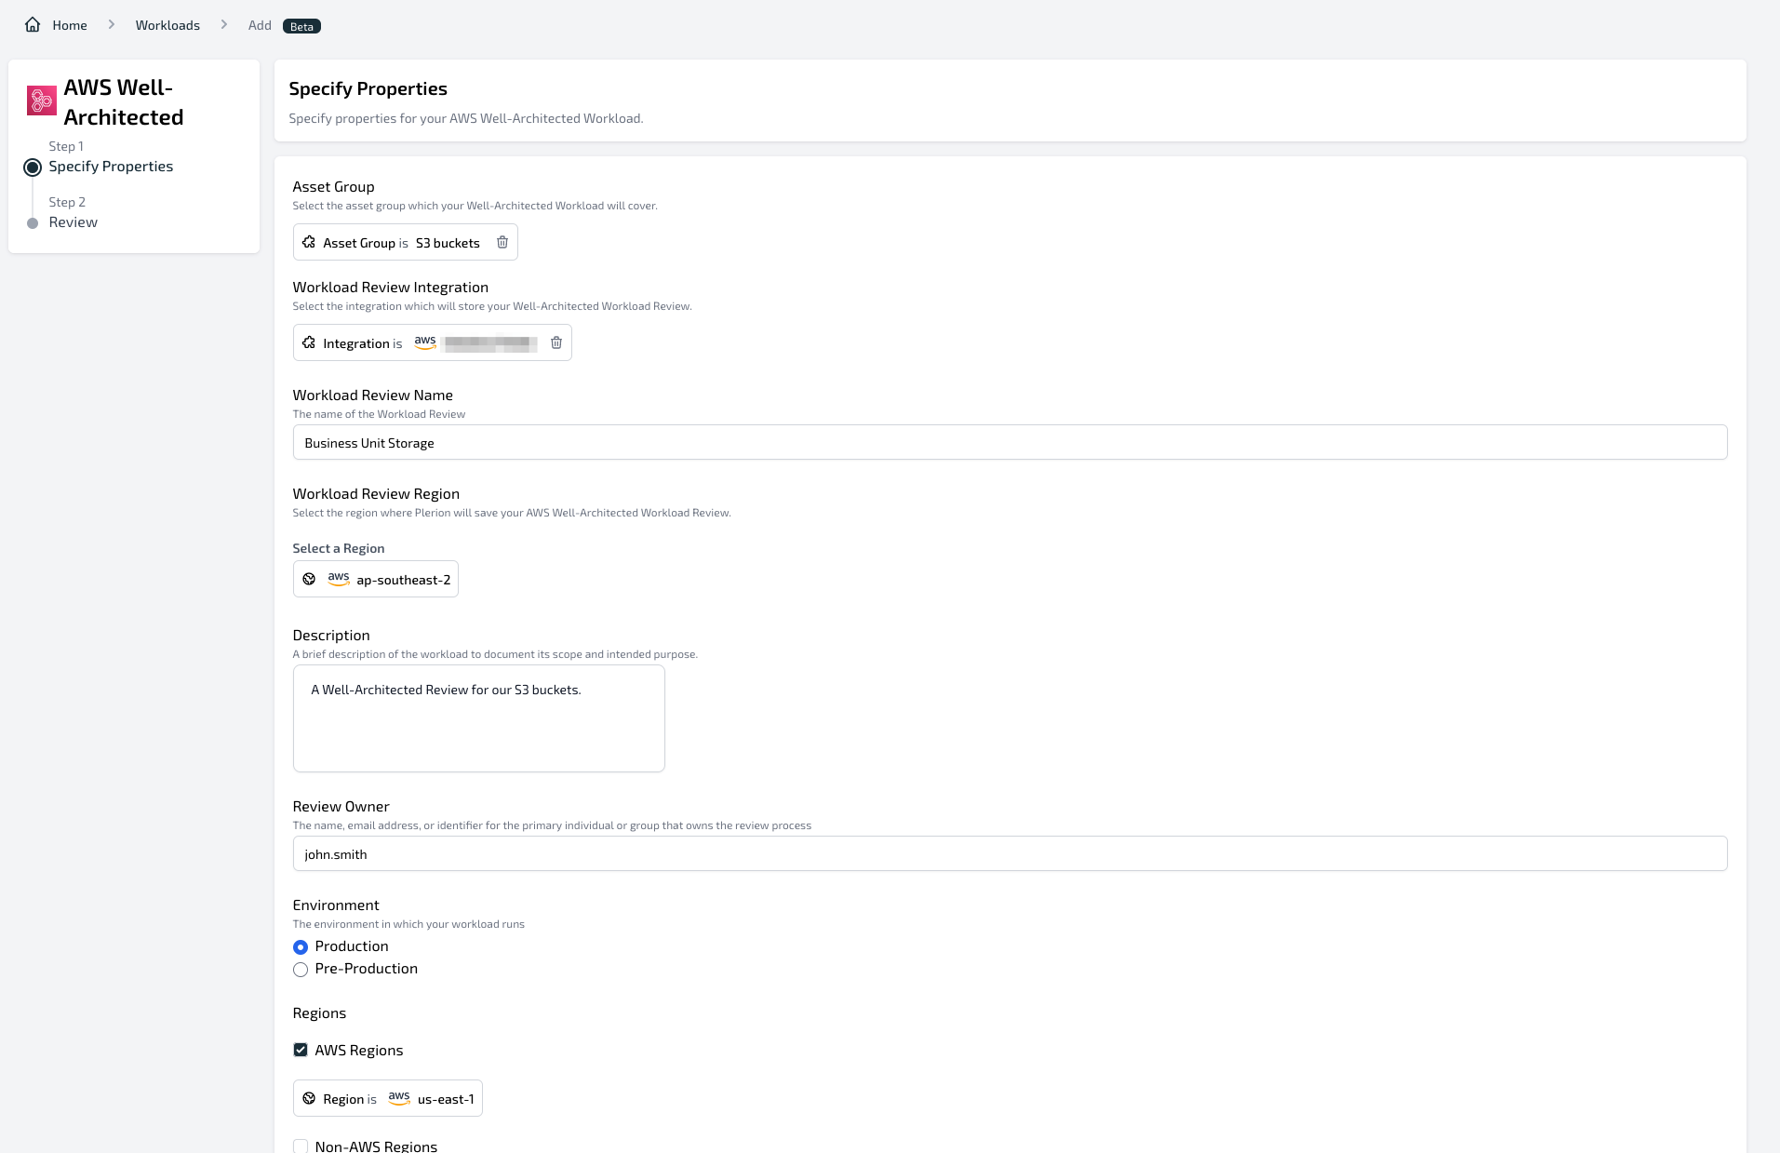Enable the Non-AWS Regions checkbox
This screenshot has width=1780, height=1153.
pyautogui.click(x=300, y=1146)
